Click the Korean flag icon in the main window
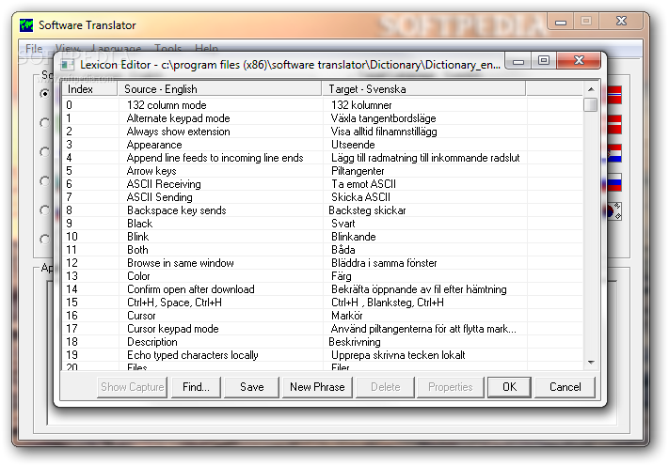 614,210
